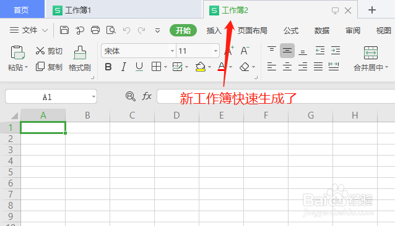Toggle Bold formatting
This screenshot has width=395, height=226.
click(x=108, y=67)
